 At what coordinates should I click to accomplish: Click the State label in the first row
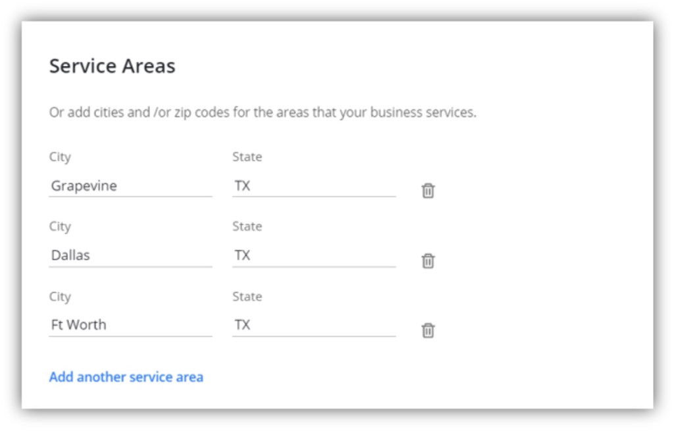click(247, 157)
